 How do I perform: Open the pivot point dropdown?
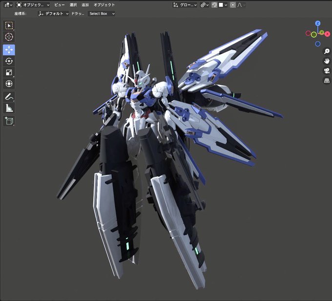[205, 5]
